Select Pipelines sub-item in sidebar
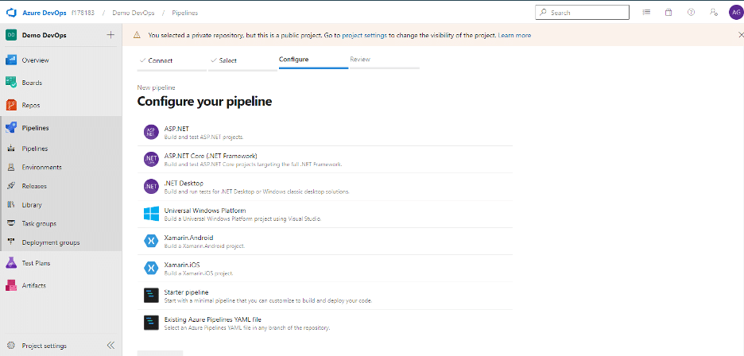Viewport: 744px width, 356px height. coord(35,149)
